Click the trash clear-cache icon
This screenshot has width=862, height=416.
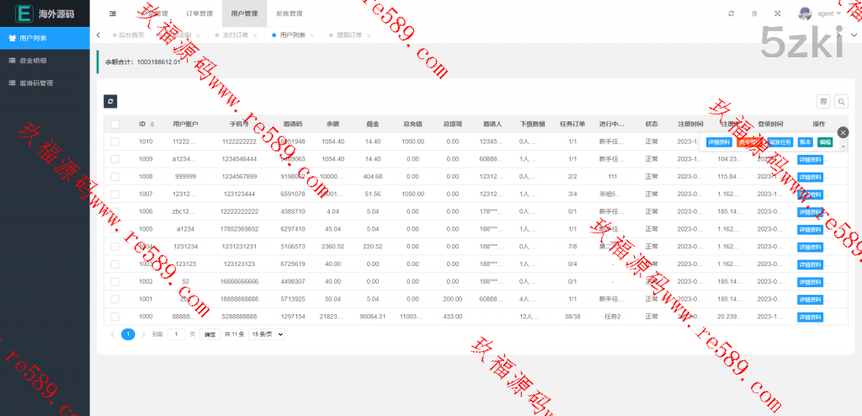click(x=753, y=13)
